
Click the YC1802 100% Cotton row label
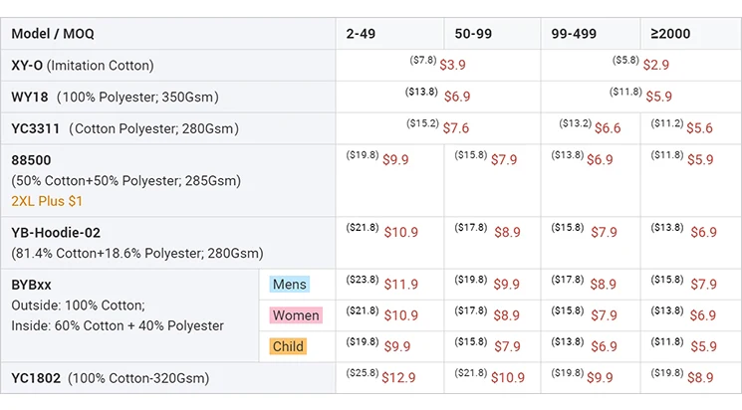(111, 378)
